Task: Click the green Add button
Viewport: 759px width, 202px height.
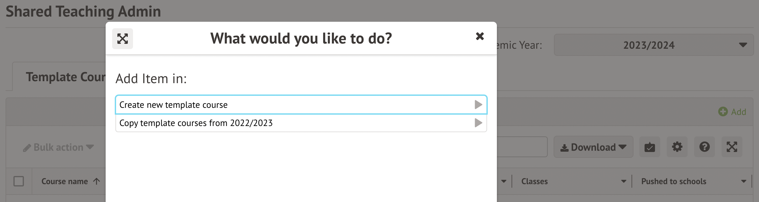Action: point(732,112)
